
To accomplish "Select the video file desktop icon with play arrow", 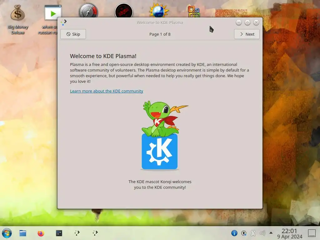I will (x=52, y=12).
